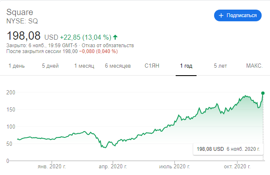
Task: Click the large 198,08 current price
Action: [x=24, y=36]
